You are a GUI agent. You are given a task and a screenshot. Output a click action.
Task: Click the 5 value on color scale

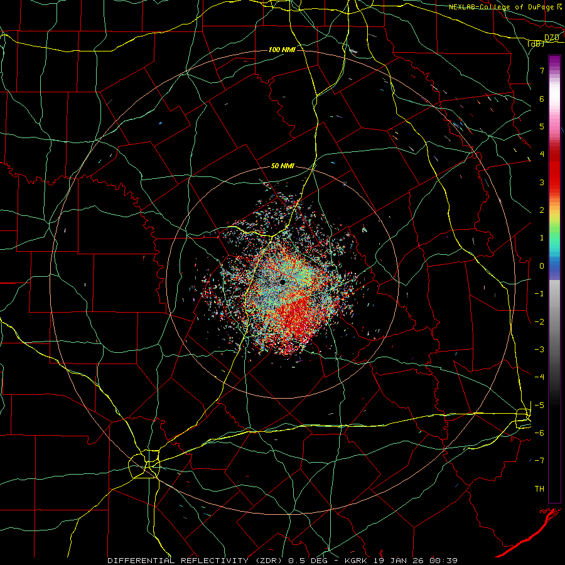tap(542, 126)
